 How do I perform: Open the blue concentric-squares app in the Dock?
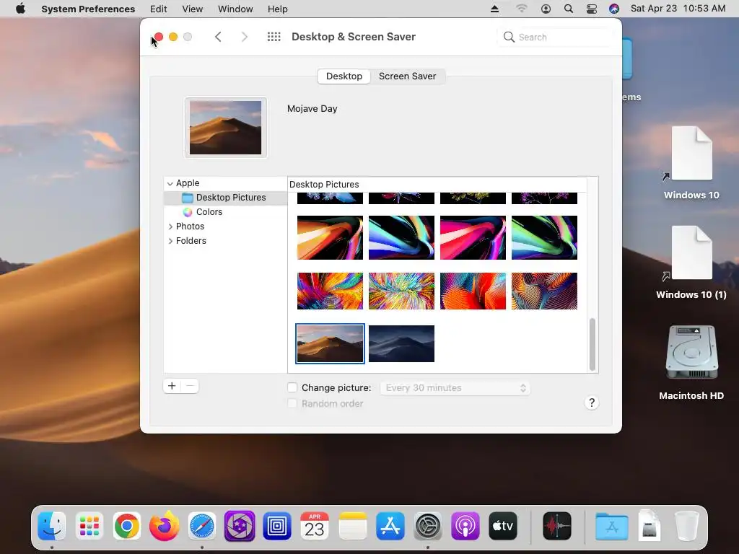pos(277,526)
